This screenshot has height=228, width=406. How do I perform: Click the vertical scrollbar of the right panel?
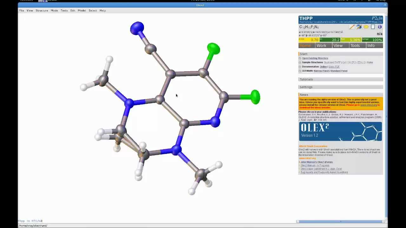tap(386, 117)
